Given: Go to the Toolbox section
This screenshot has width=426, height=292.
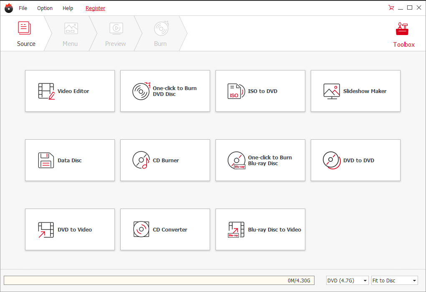Looking at the screenshot, I should pyautogui.click(x=403, y=33).
